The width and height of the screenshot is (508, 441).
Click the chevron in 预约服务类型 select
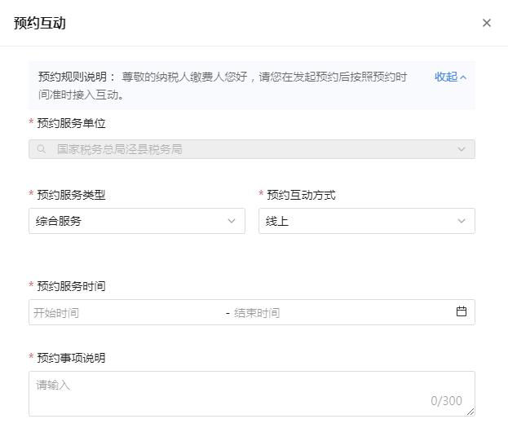coord(232,221)
